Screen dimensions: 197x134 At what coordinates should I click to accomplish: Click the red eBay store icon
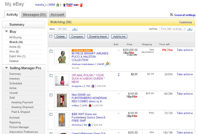pos(81,5)
